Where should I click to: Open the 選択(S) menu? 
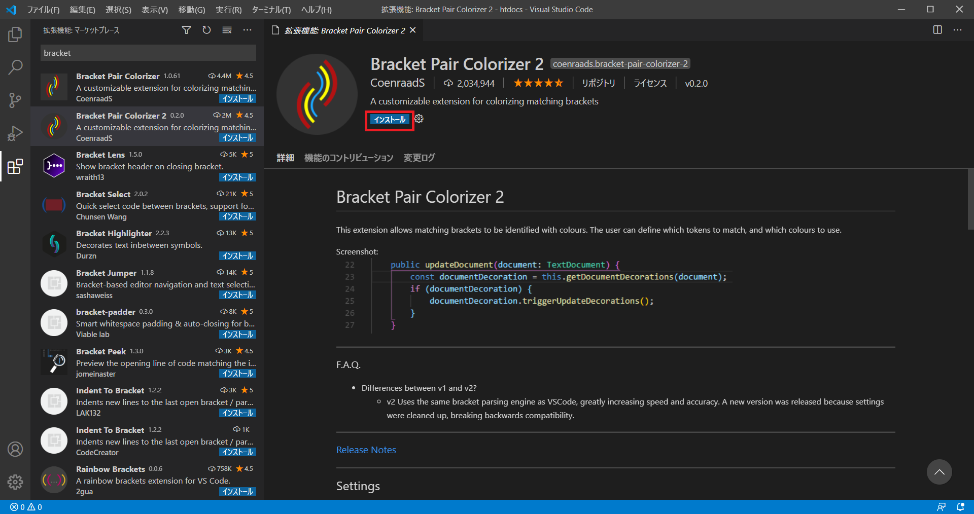[118, 10]
